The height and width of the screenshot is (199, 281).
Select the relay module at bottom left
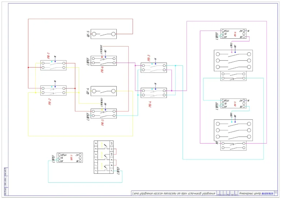point(70,158)
